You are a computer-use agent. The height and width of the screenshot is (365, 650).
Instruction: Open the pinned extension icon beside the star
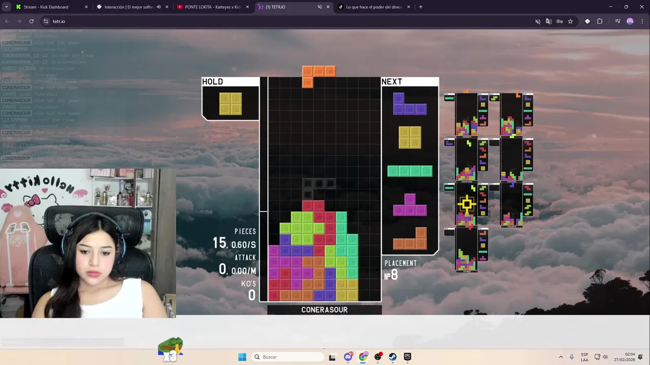click(x=588, y=21)
